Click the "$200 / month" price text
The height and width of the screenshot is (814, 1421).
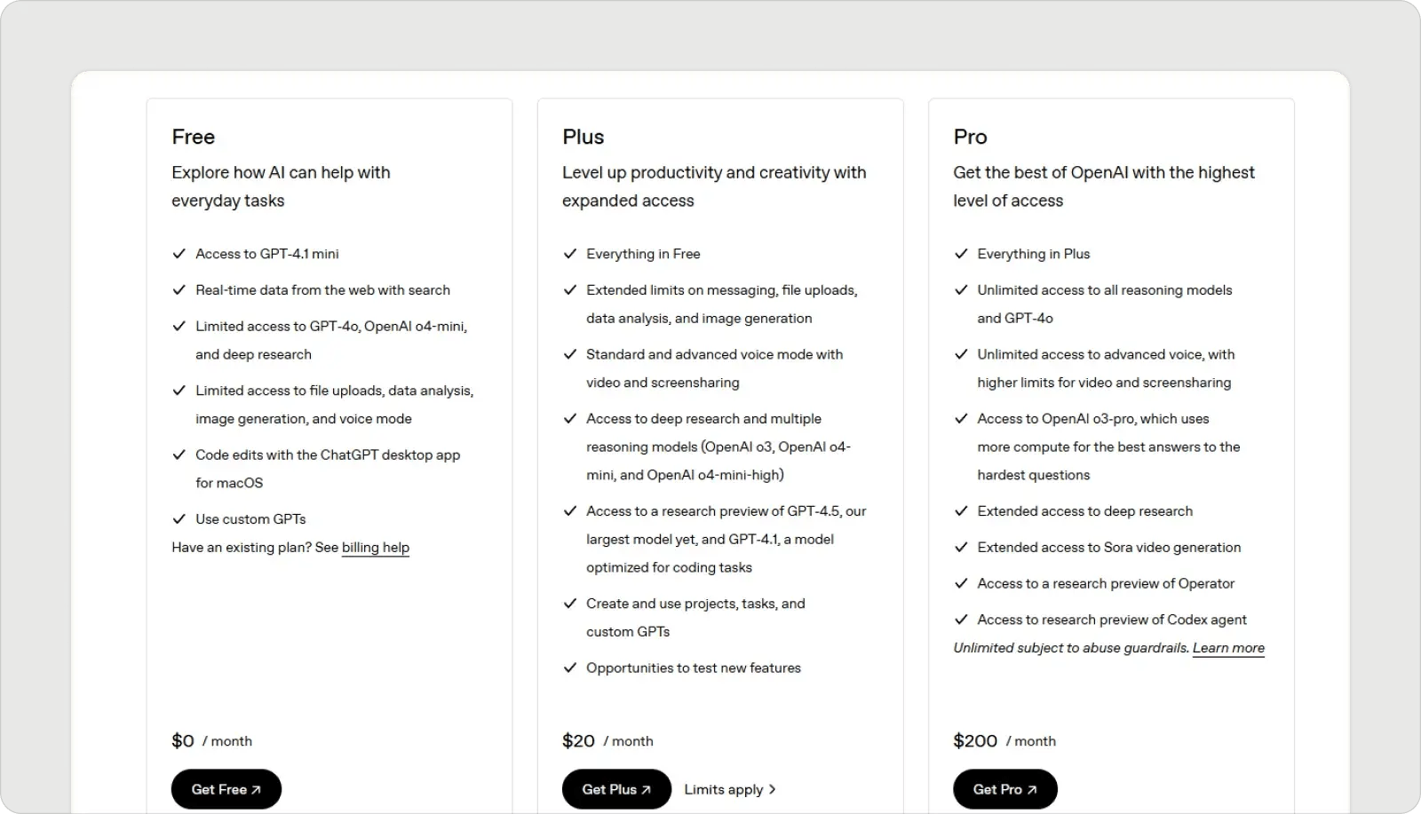click(1004, 740)
